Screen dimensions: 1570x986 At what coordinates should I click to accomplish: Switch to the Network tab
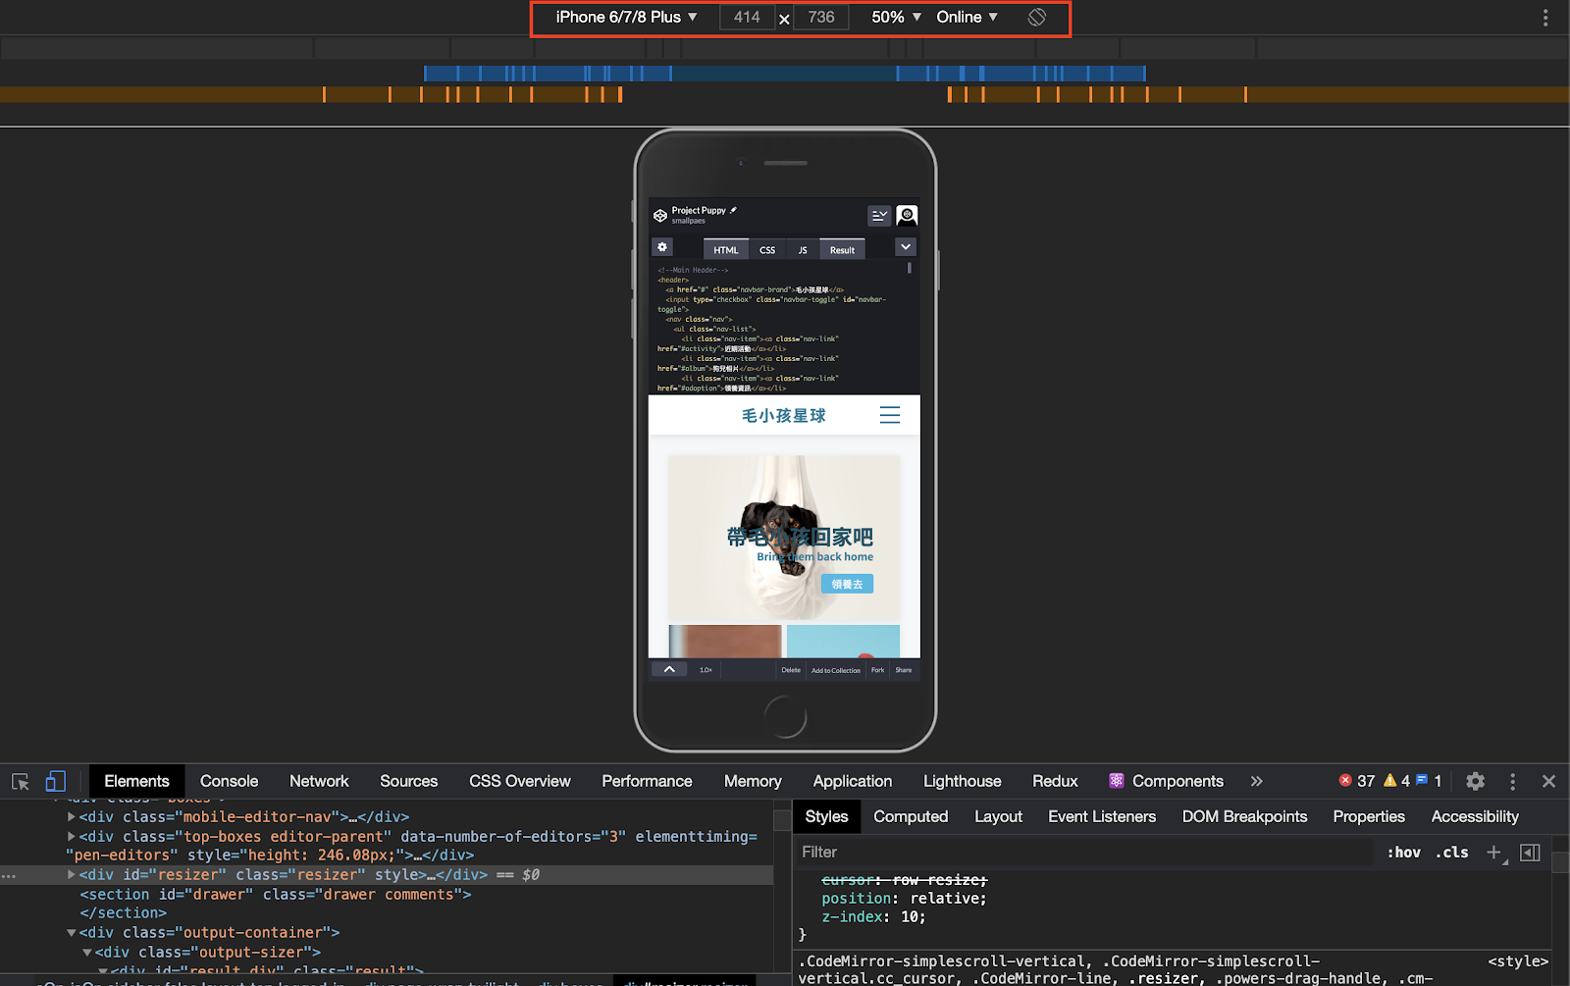coord(319,781)
